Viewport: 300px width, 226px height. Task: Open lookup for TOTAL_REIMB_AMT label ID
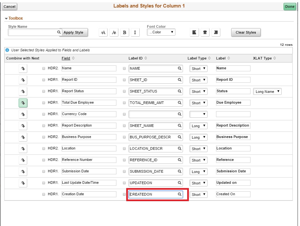tap(179, 103)
